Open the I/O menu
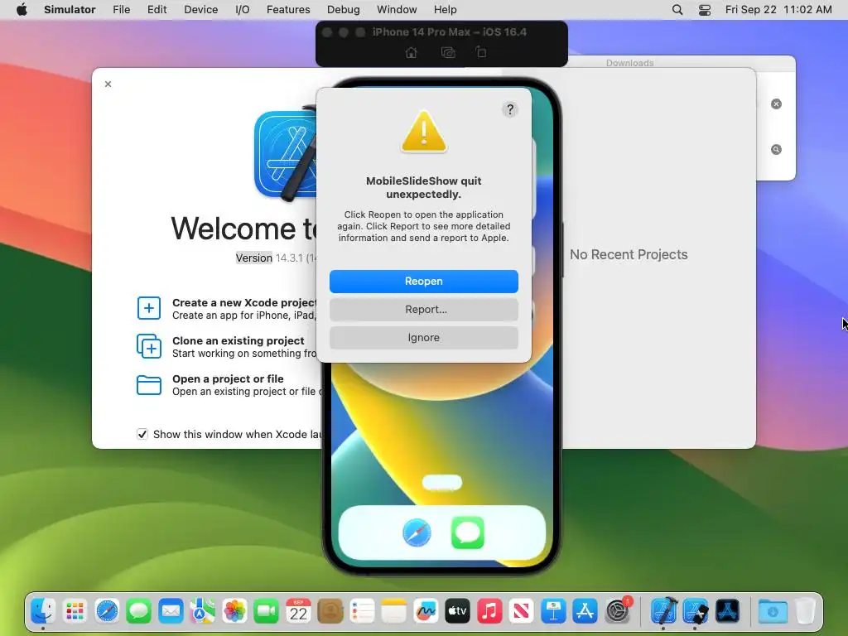Screen dimensions: 848x636 pos(243,10)
